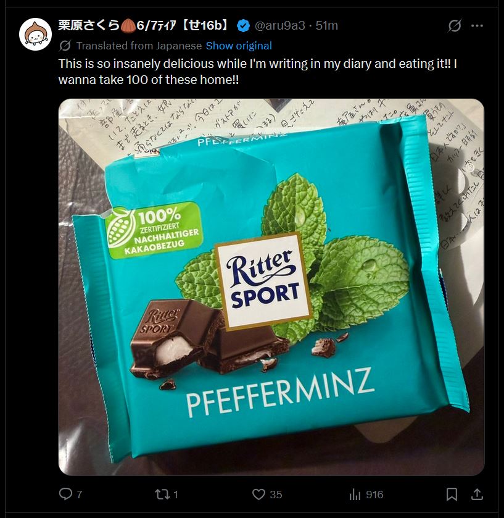This screenshot has height=518, width=504.
Task: Bookmark this post
Action: click(x=452, y=494)
